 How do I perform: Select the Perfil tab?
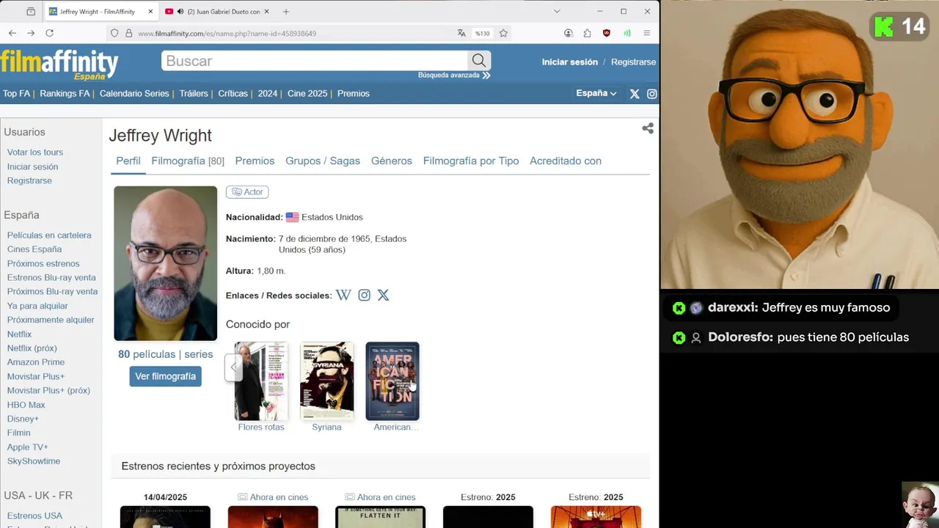point(128,161)
